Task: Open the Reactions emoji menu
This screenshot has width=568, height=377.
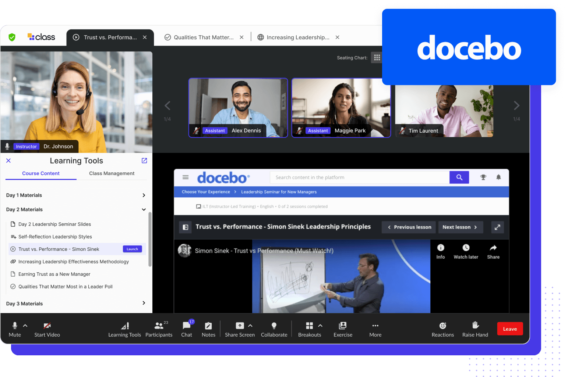Action: pyautogui.click(x=442, y=326)
